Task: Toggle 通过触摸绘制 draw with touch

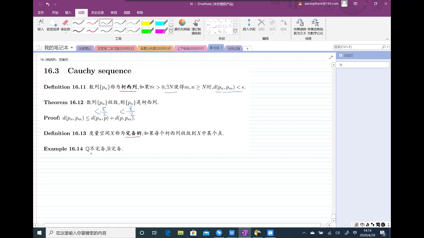Action: (x=196, y=27)
